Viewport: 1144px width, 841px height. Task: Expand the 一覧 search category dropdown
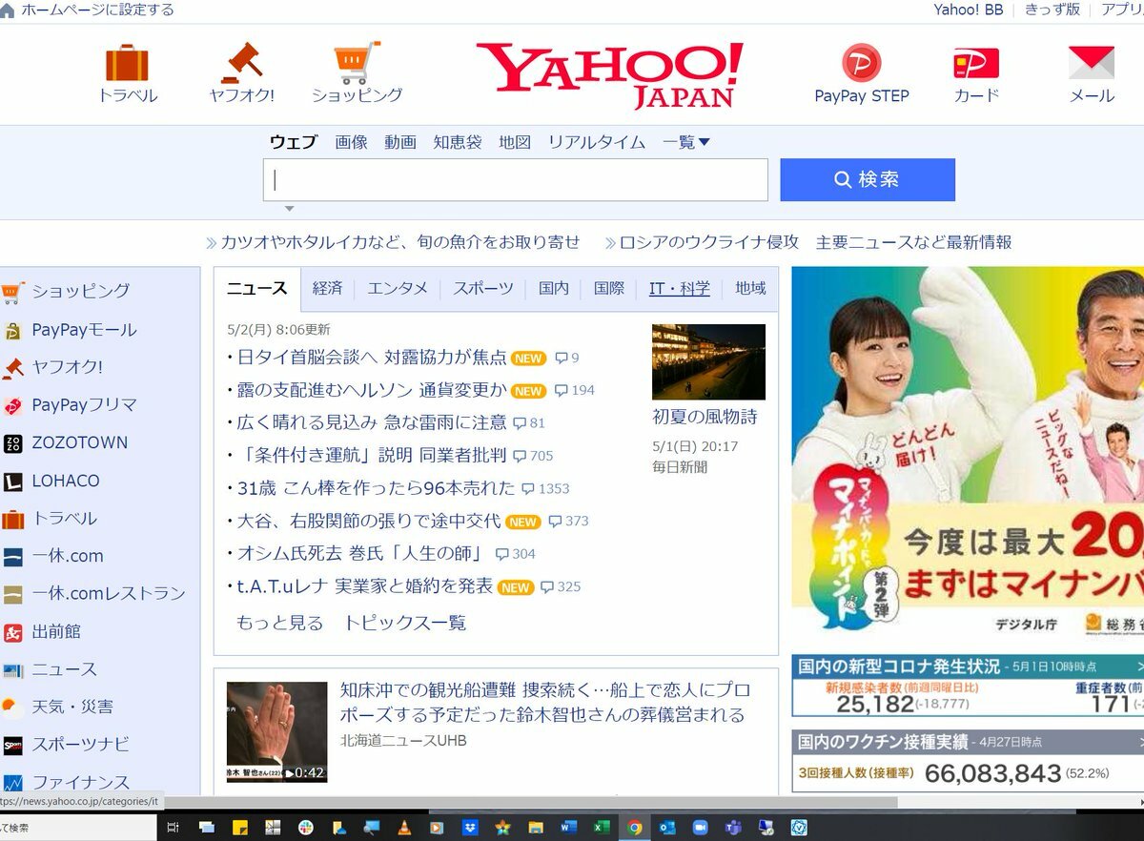pos(686,142)
